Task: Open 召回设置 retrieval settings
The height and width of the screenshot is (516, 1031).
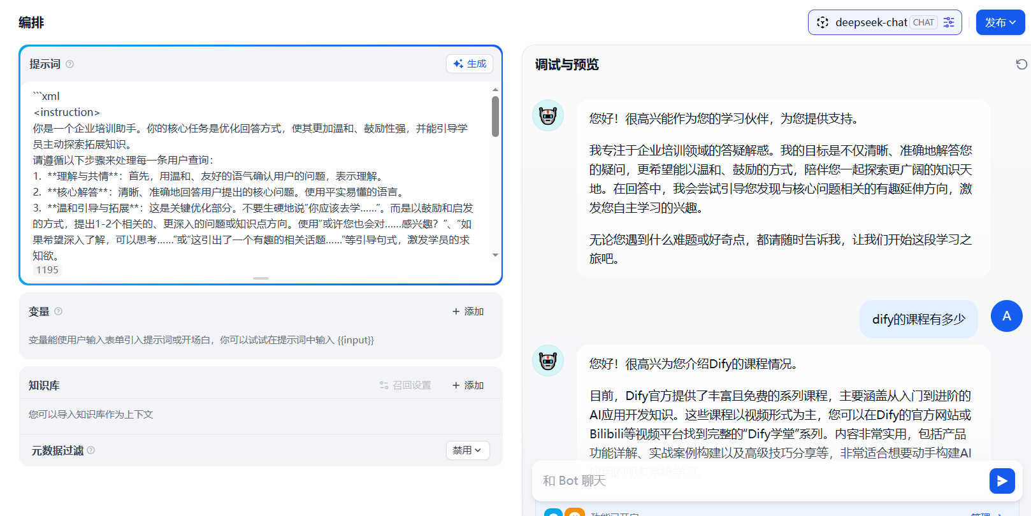Action: [406, 385]
